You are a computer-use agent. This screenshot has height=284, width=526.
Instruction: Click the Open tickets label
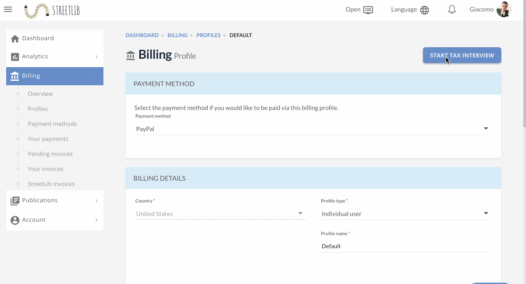pyautogui.click(x=353, y=9)
